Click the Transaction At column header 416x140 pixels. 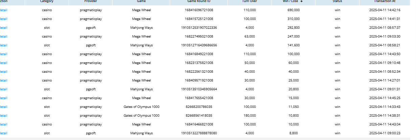click(385, 1)
